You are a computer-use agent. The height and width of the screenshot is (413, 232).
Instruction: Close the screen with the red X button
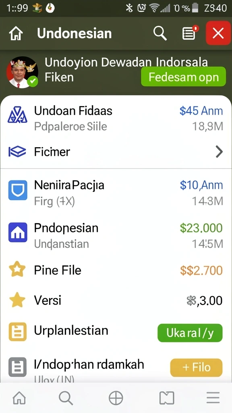click(x=218, y=33)
